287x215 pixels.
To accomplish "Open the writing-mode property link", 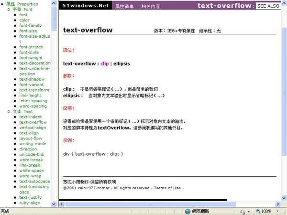I will tap(33, 144).
